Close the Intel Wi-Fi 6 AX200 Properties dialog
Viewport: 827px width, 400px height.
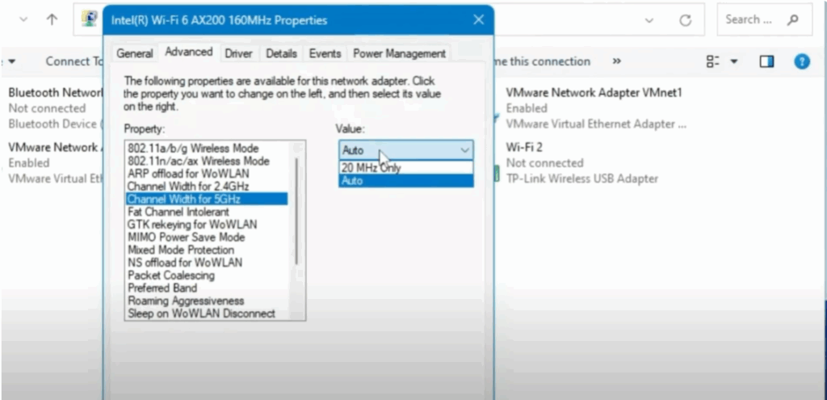point(478,20)
